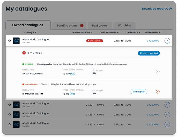The image size is (178, 138).
Task: Click the share amount (100) on €4.10 bid
Action: click(72, 94)
